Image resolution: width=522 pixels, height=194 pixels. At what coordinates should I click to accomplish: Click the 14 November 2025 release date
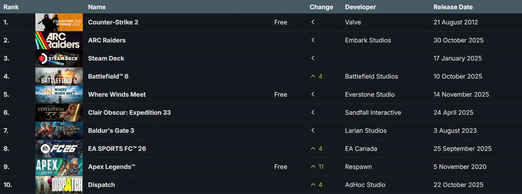click(x=461, y=95)
